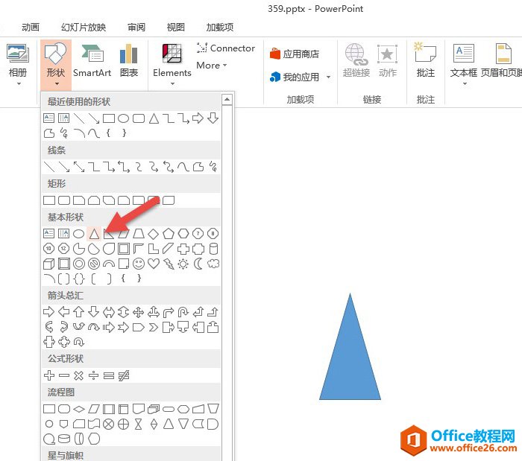Select the isosceles triangle in Basic Shapes
This screenshot has width=522, height=461.
(94, 234)
